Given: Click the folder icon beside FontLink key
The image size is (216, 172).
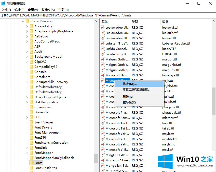Looking at the screenshot, I should 31,148.
